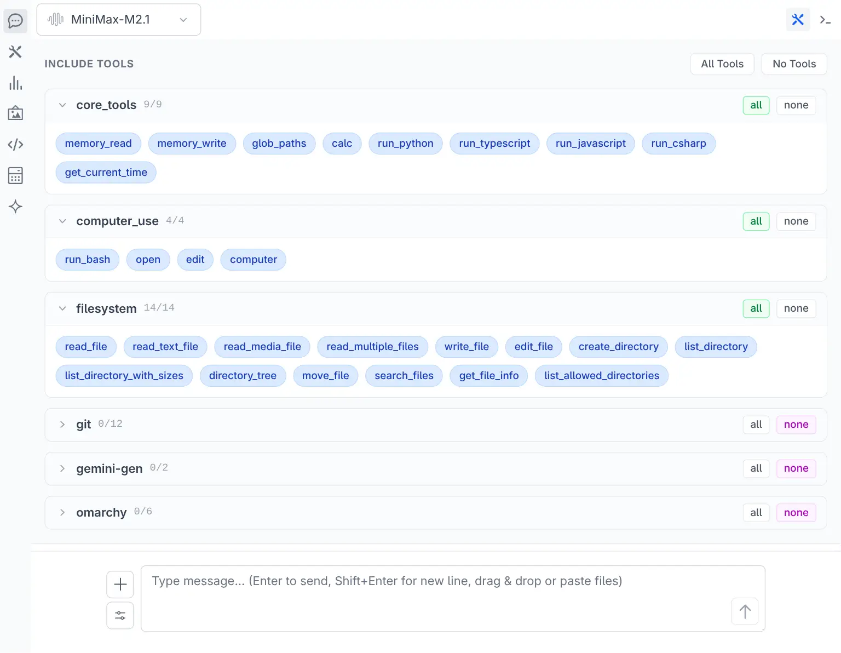841x653 pixels.
Task: Click the sparkle star sidebar icon
Action: 15,207
